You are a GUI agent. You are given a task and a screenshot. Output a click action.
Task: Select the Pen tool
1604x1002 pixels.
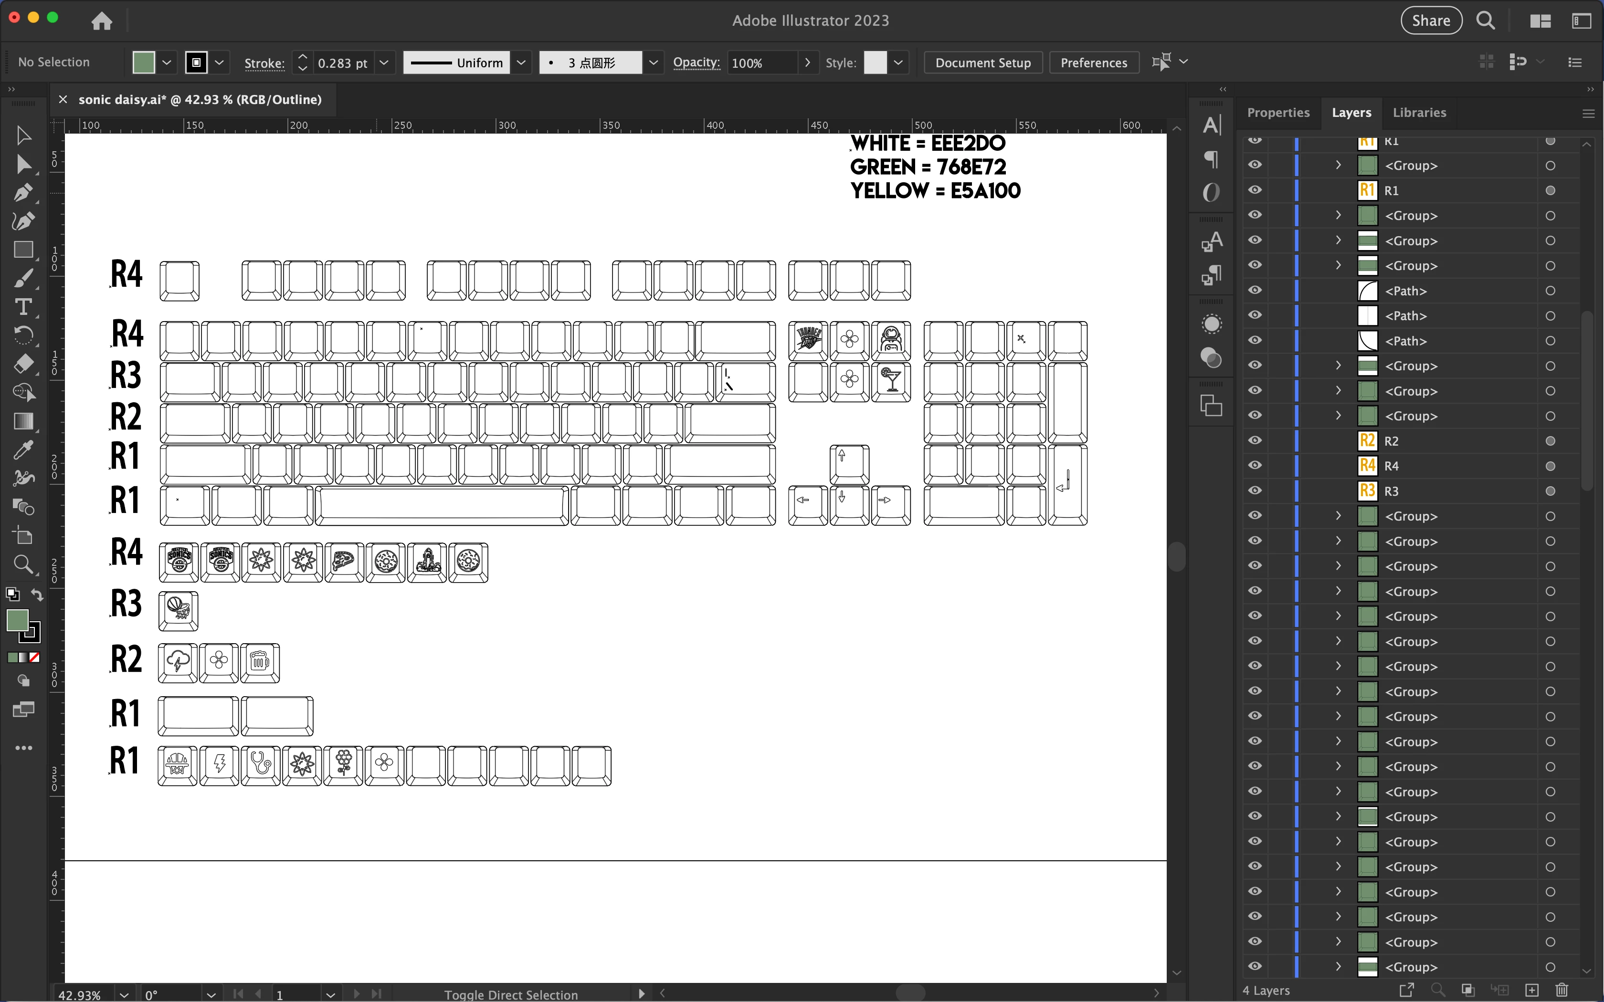pos(23,193)
